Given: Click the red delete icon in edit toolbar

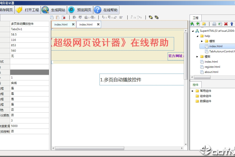Looking at the screenshot, I should 64,17.
